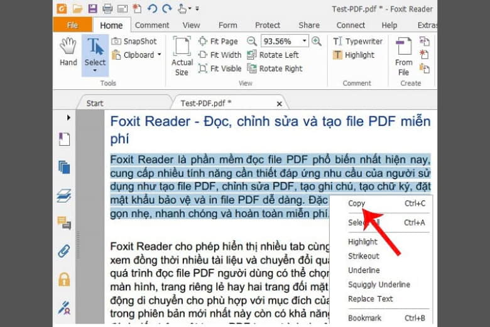The image size is (490, 327).
Task: Open the layers panel in sidebar
Action: click(x=64, y=196)
